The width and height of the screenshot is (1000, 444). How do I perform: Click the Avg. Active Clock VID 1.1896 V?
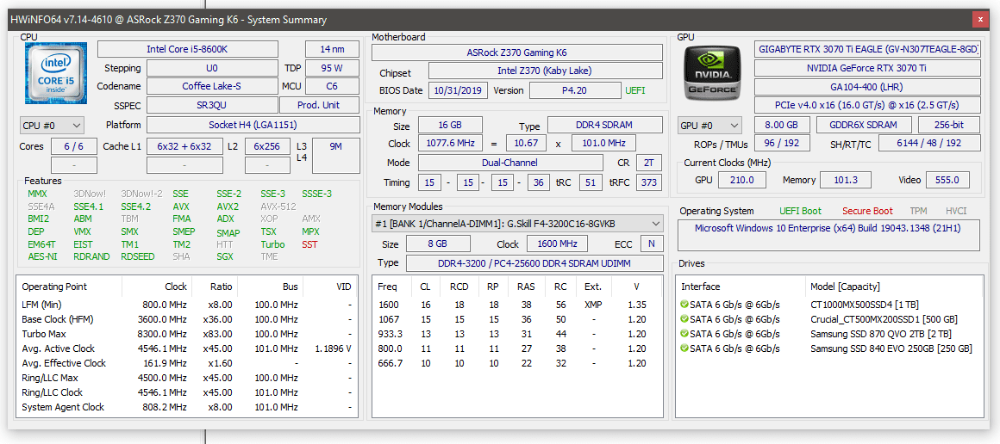tap(333, 348)
